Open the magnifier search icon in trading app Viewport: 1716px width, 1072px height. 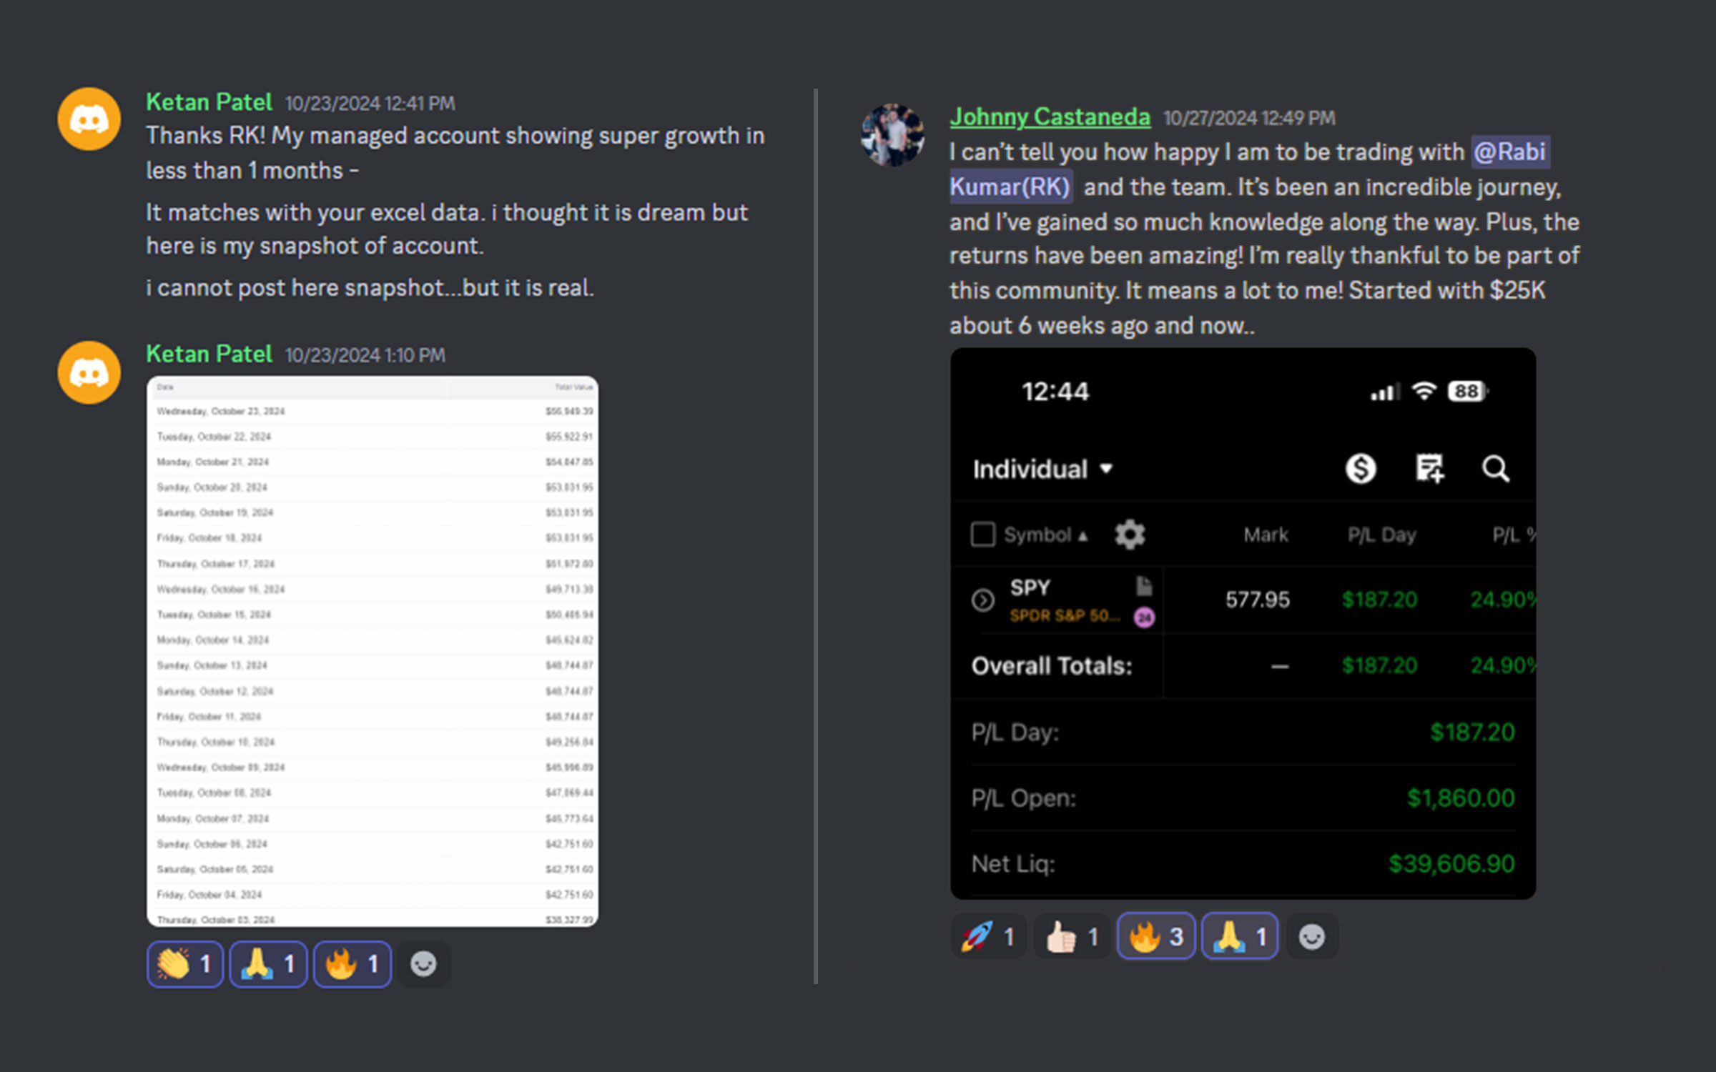click(x=1495, y=470)
